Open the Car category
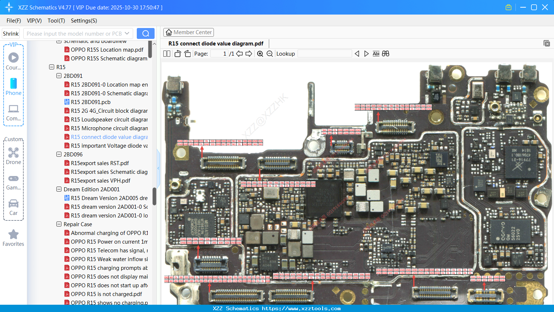Image resolution: width=554 pixels, height=312 pixels. pyautogui.click(x=13, y=207)
